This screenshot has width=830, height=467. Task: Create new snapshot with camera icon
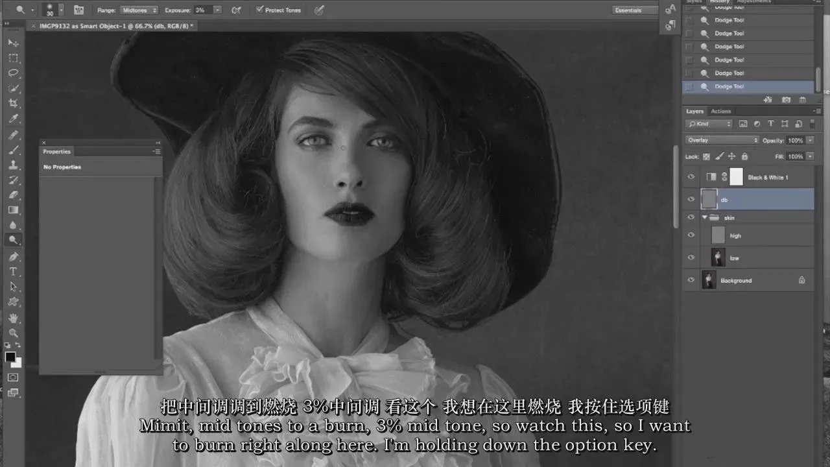(x=786, y=100)
